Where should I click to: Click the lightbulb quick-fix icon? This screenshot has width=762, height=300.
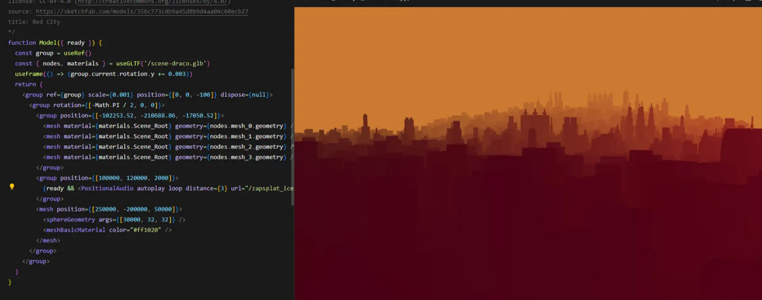pyautogui.click(x=12, y=187)
